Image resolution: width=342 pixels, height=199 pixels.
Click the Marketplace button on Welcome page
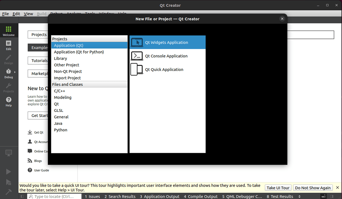coord(38,73)
